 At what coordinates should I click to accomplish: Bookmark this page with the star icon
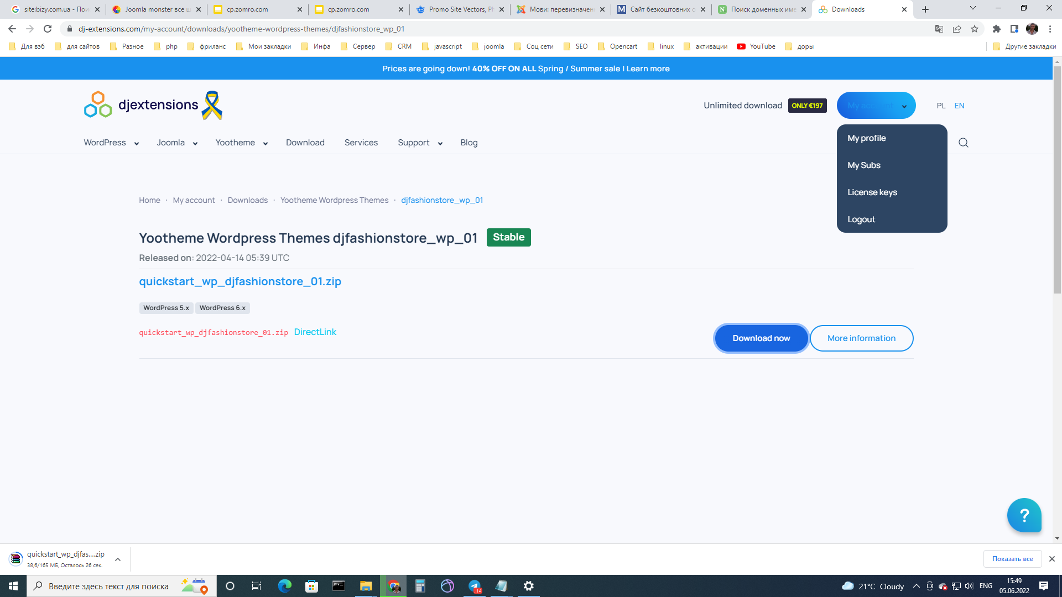pos(975,29)
